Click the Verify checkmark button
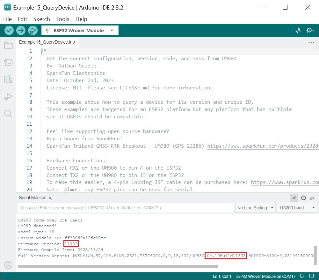The height and width of the screenshot is (280, 319). (9, 31)
